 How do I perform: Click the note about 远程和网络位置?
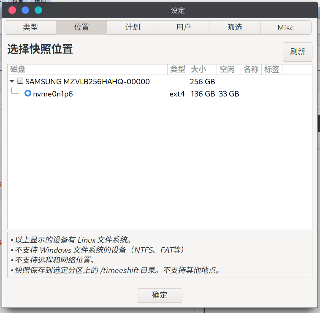click(53, 260)
